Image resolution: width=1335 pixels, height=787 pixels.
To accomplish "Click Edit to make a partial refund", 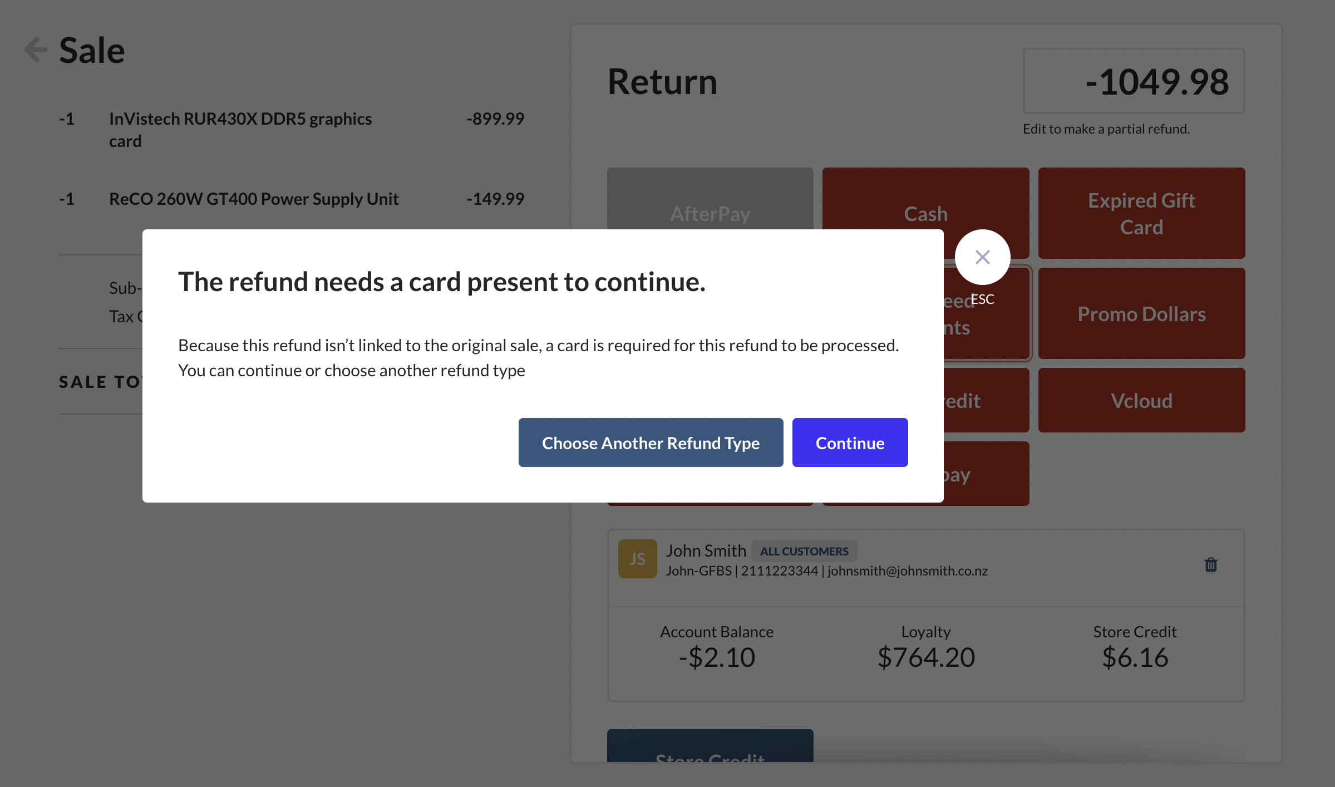I will [1106, 129].
